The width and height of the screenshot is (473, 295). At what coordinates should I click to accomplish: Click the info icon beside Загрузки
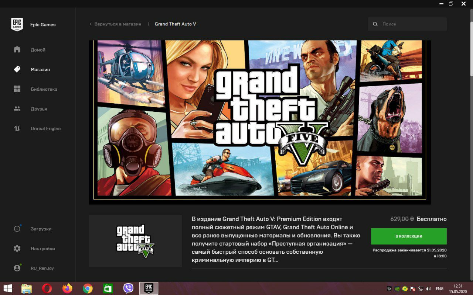point(17,229)
